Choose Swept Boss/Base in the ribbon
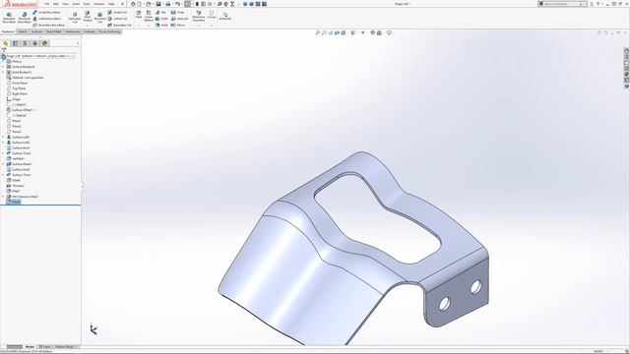The width and height of the screenshot is (630, 354). pos(46,13)
